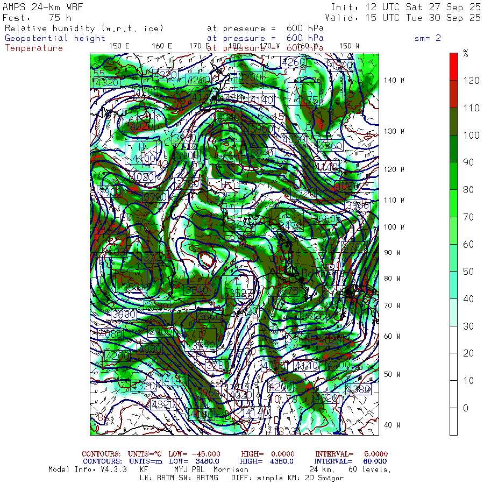Screen dimensions: 484x484
Task: Click the '100 W' longitude label
Action: pyautogui.click(x=394, y=227)
